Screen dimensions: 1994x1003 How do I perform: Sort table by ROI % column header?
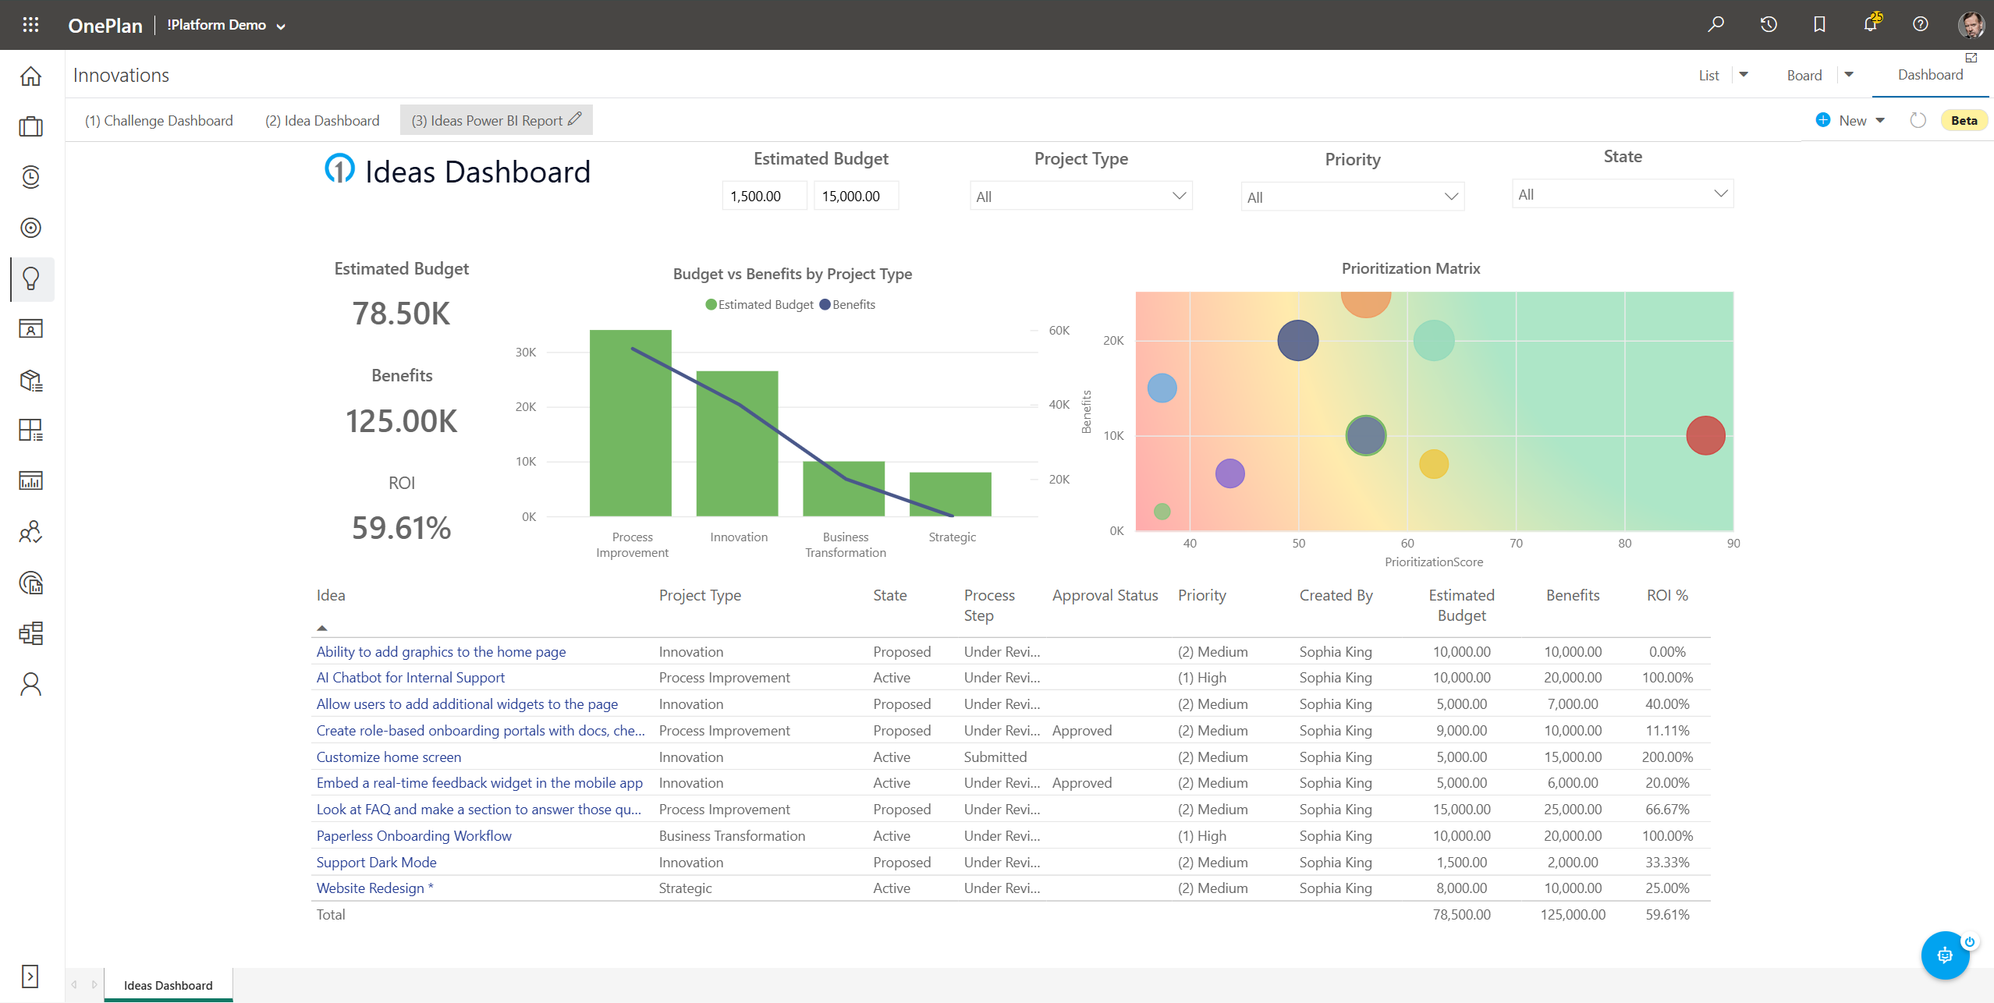[1667, 595]
